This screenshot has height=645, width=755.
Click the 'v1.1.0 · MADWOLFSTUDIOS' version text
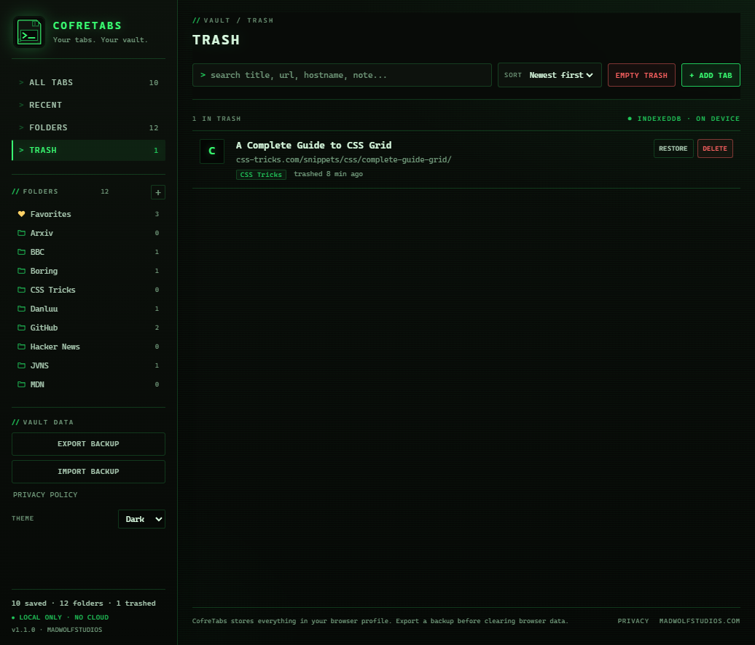pos(57,630)
